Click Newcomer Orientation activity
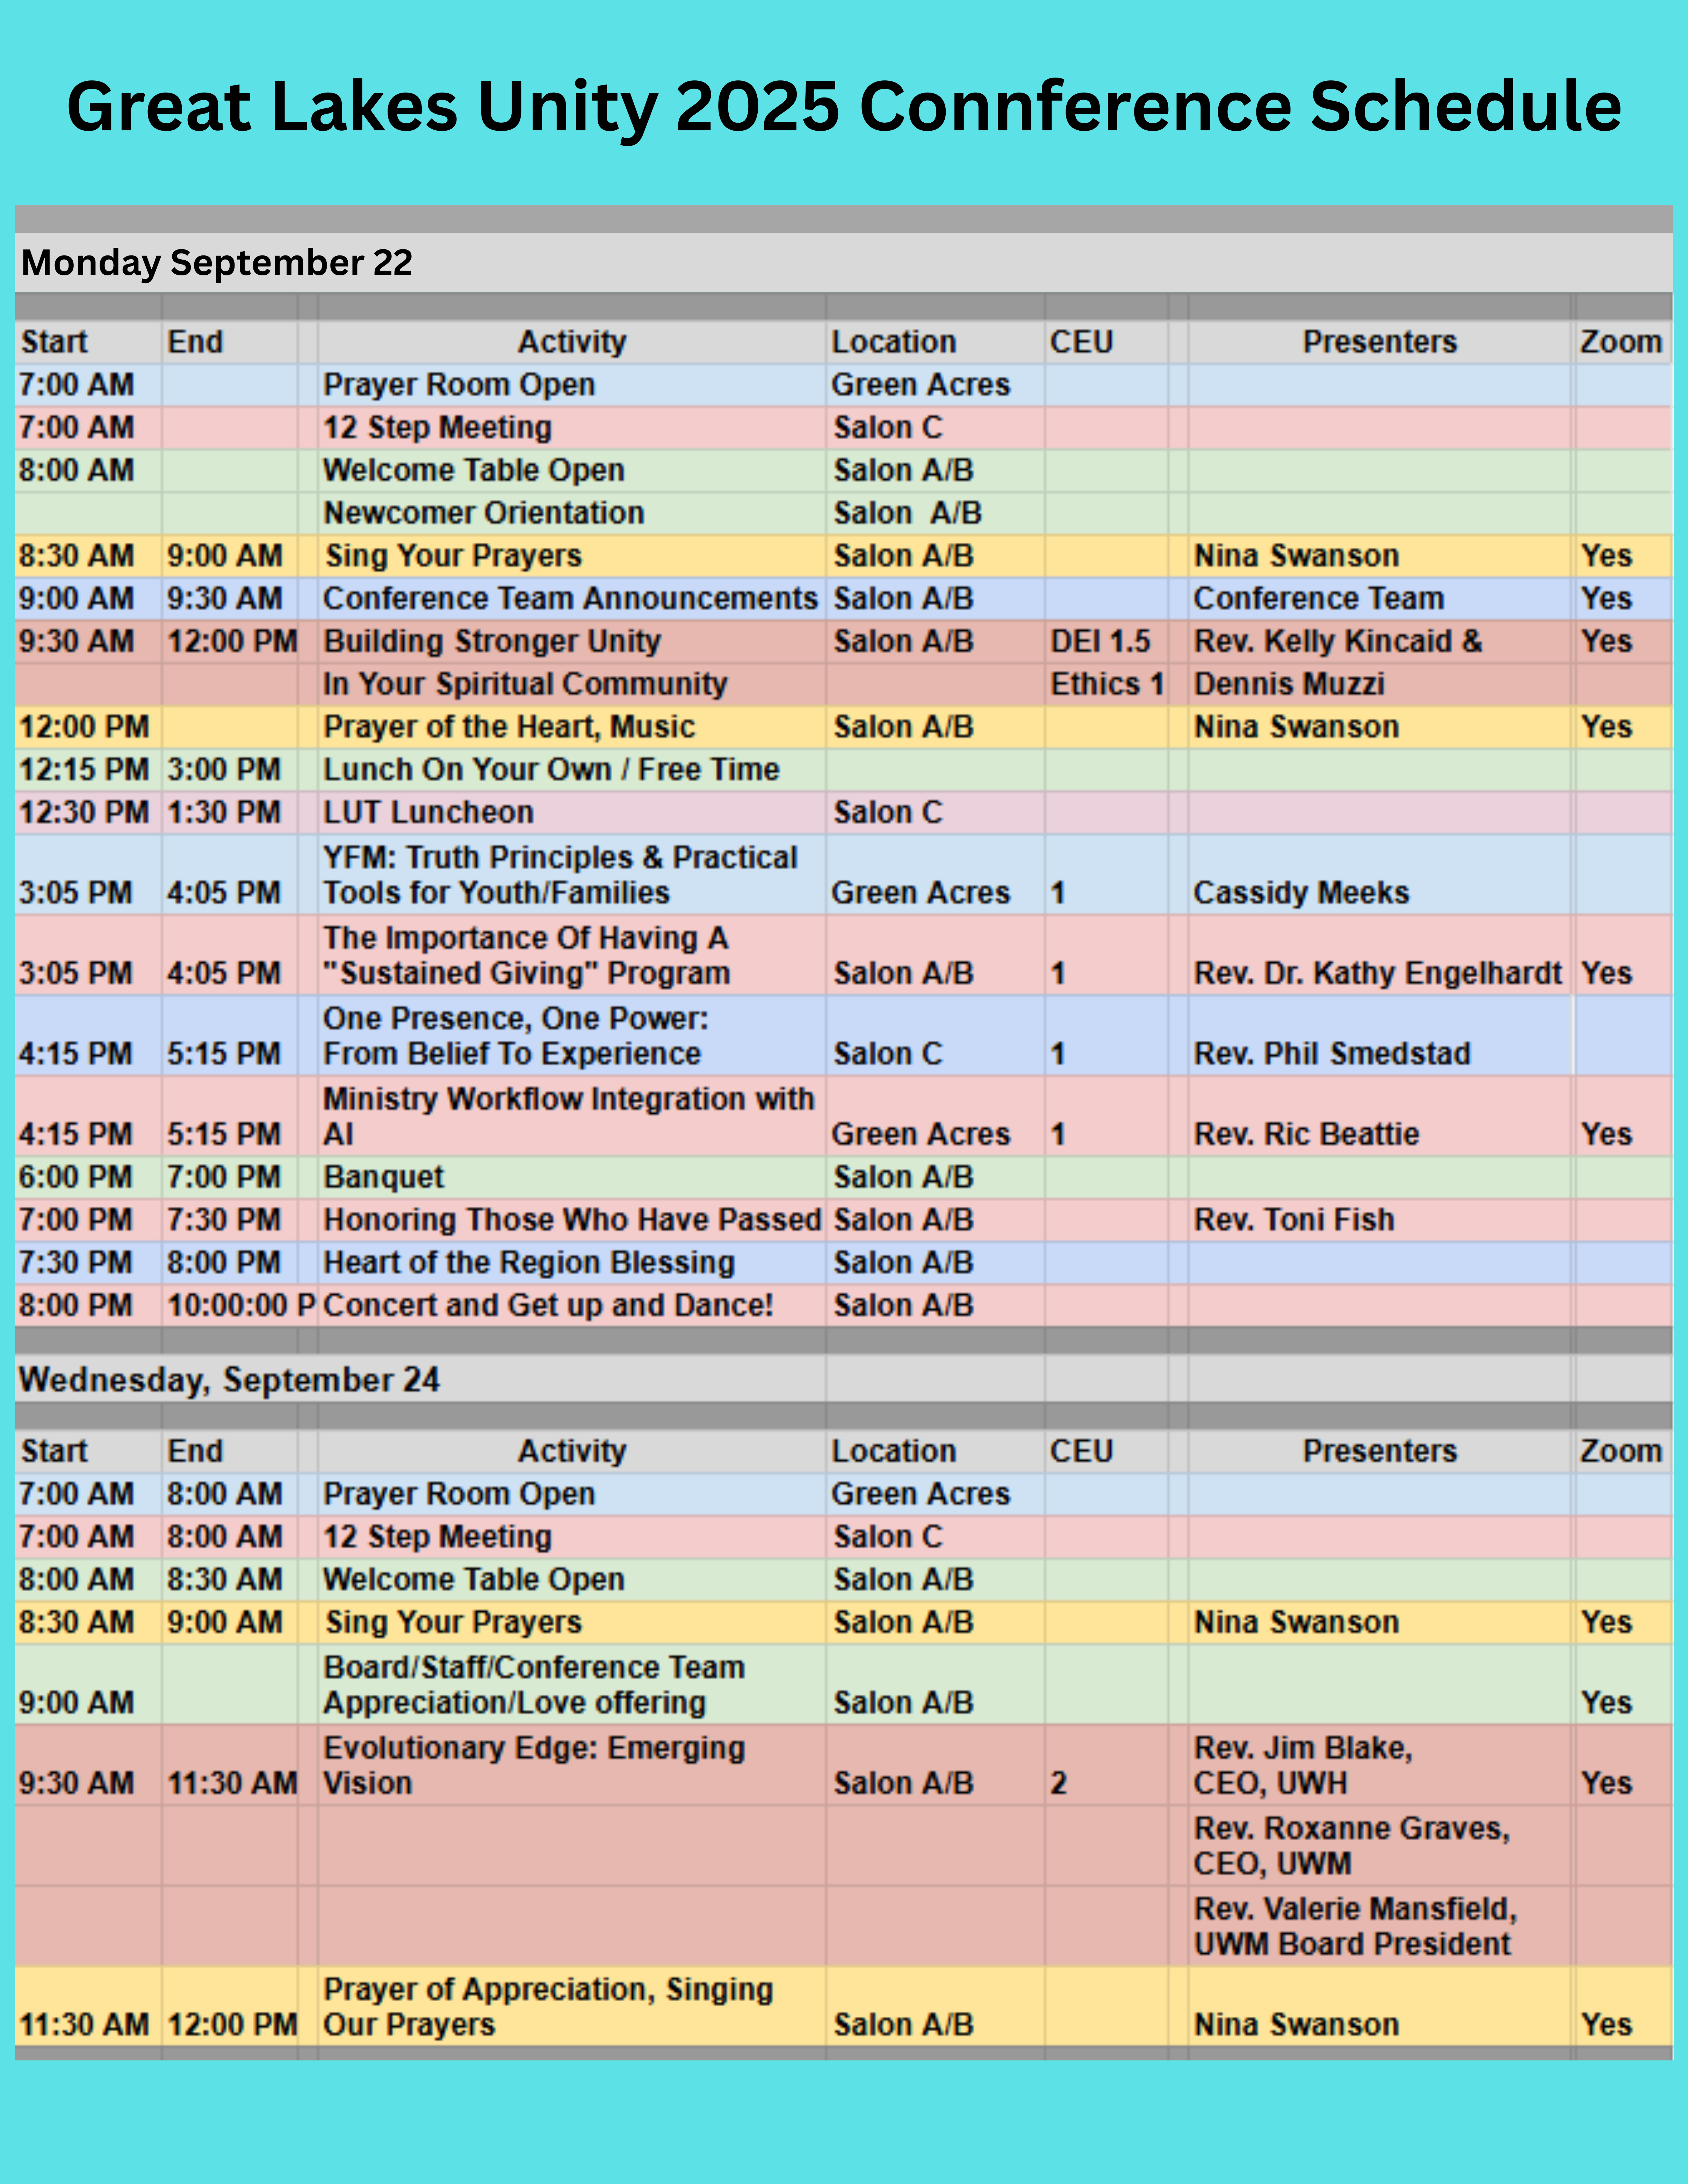The width and height of the screenshot is (1688, 2184). coord(484,513)
